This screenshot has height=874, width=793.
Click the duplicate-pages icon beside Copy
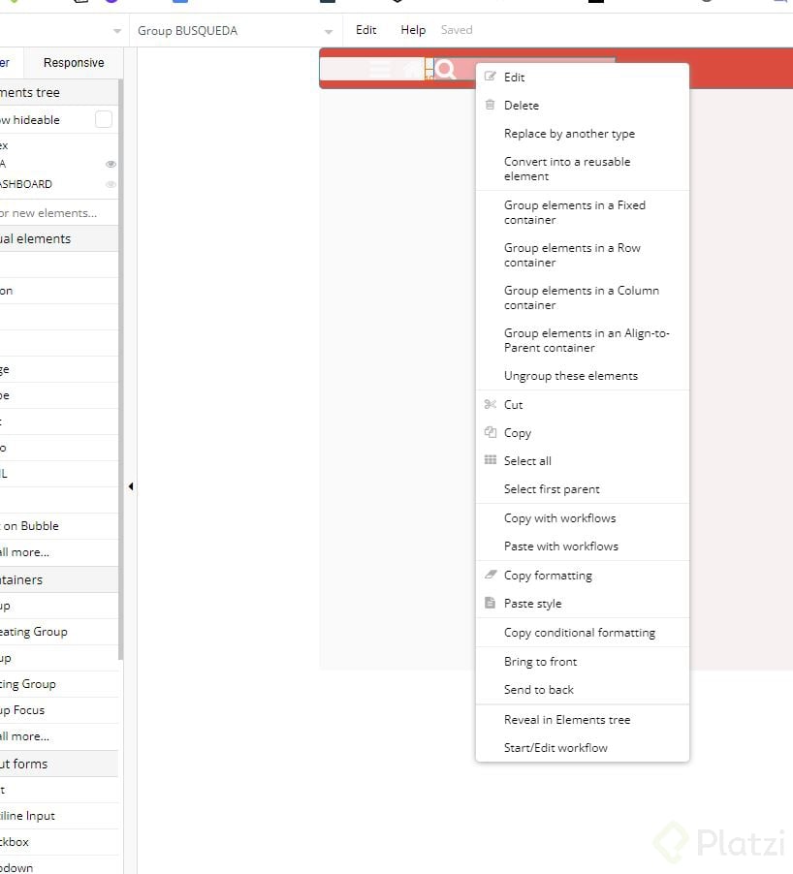coord(491,432)
